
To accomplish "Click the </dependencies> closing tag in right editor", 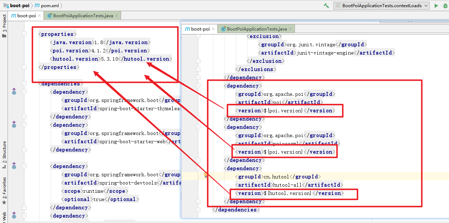I will (x=236, y=210).
